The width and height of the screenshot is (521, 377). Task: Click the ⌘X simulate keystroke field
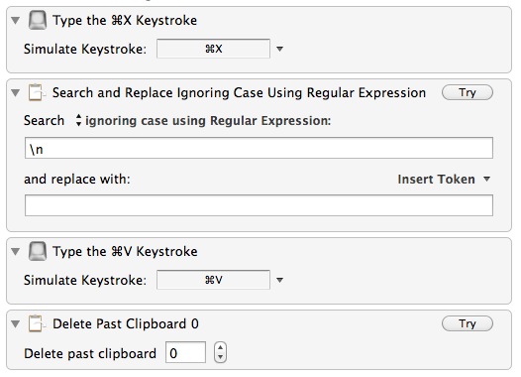[213, 49]
